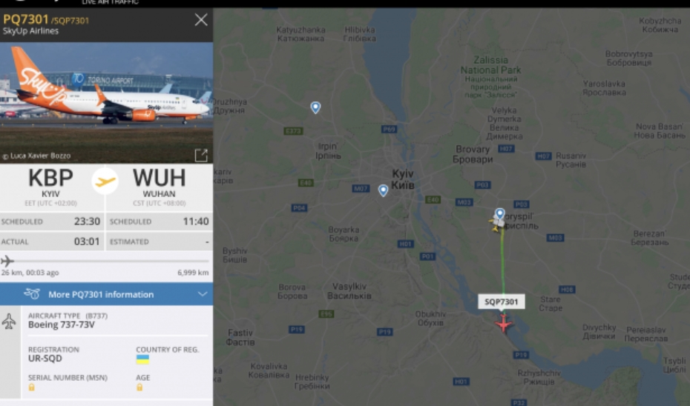Click the UR-SQD registration value

(x=45, y=359)
